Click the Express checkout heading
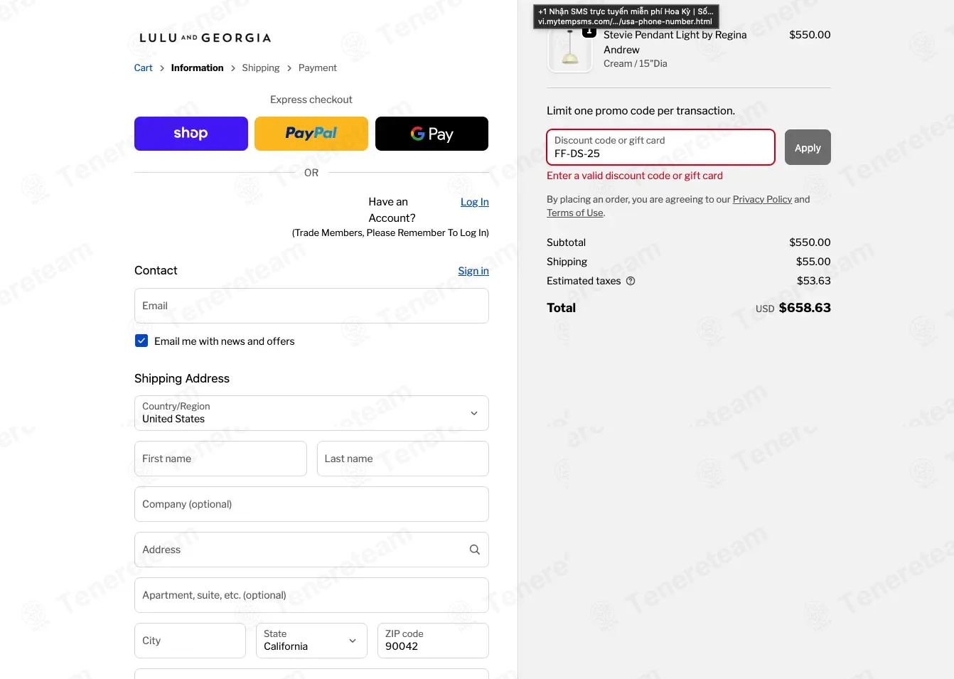This screenshot has width=954, height=679. pos(311,100)
